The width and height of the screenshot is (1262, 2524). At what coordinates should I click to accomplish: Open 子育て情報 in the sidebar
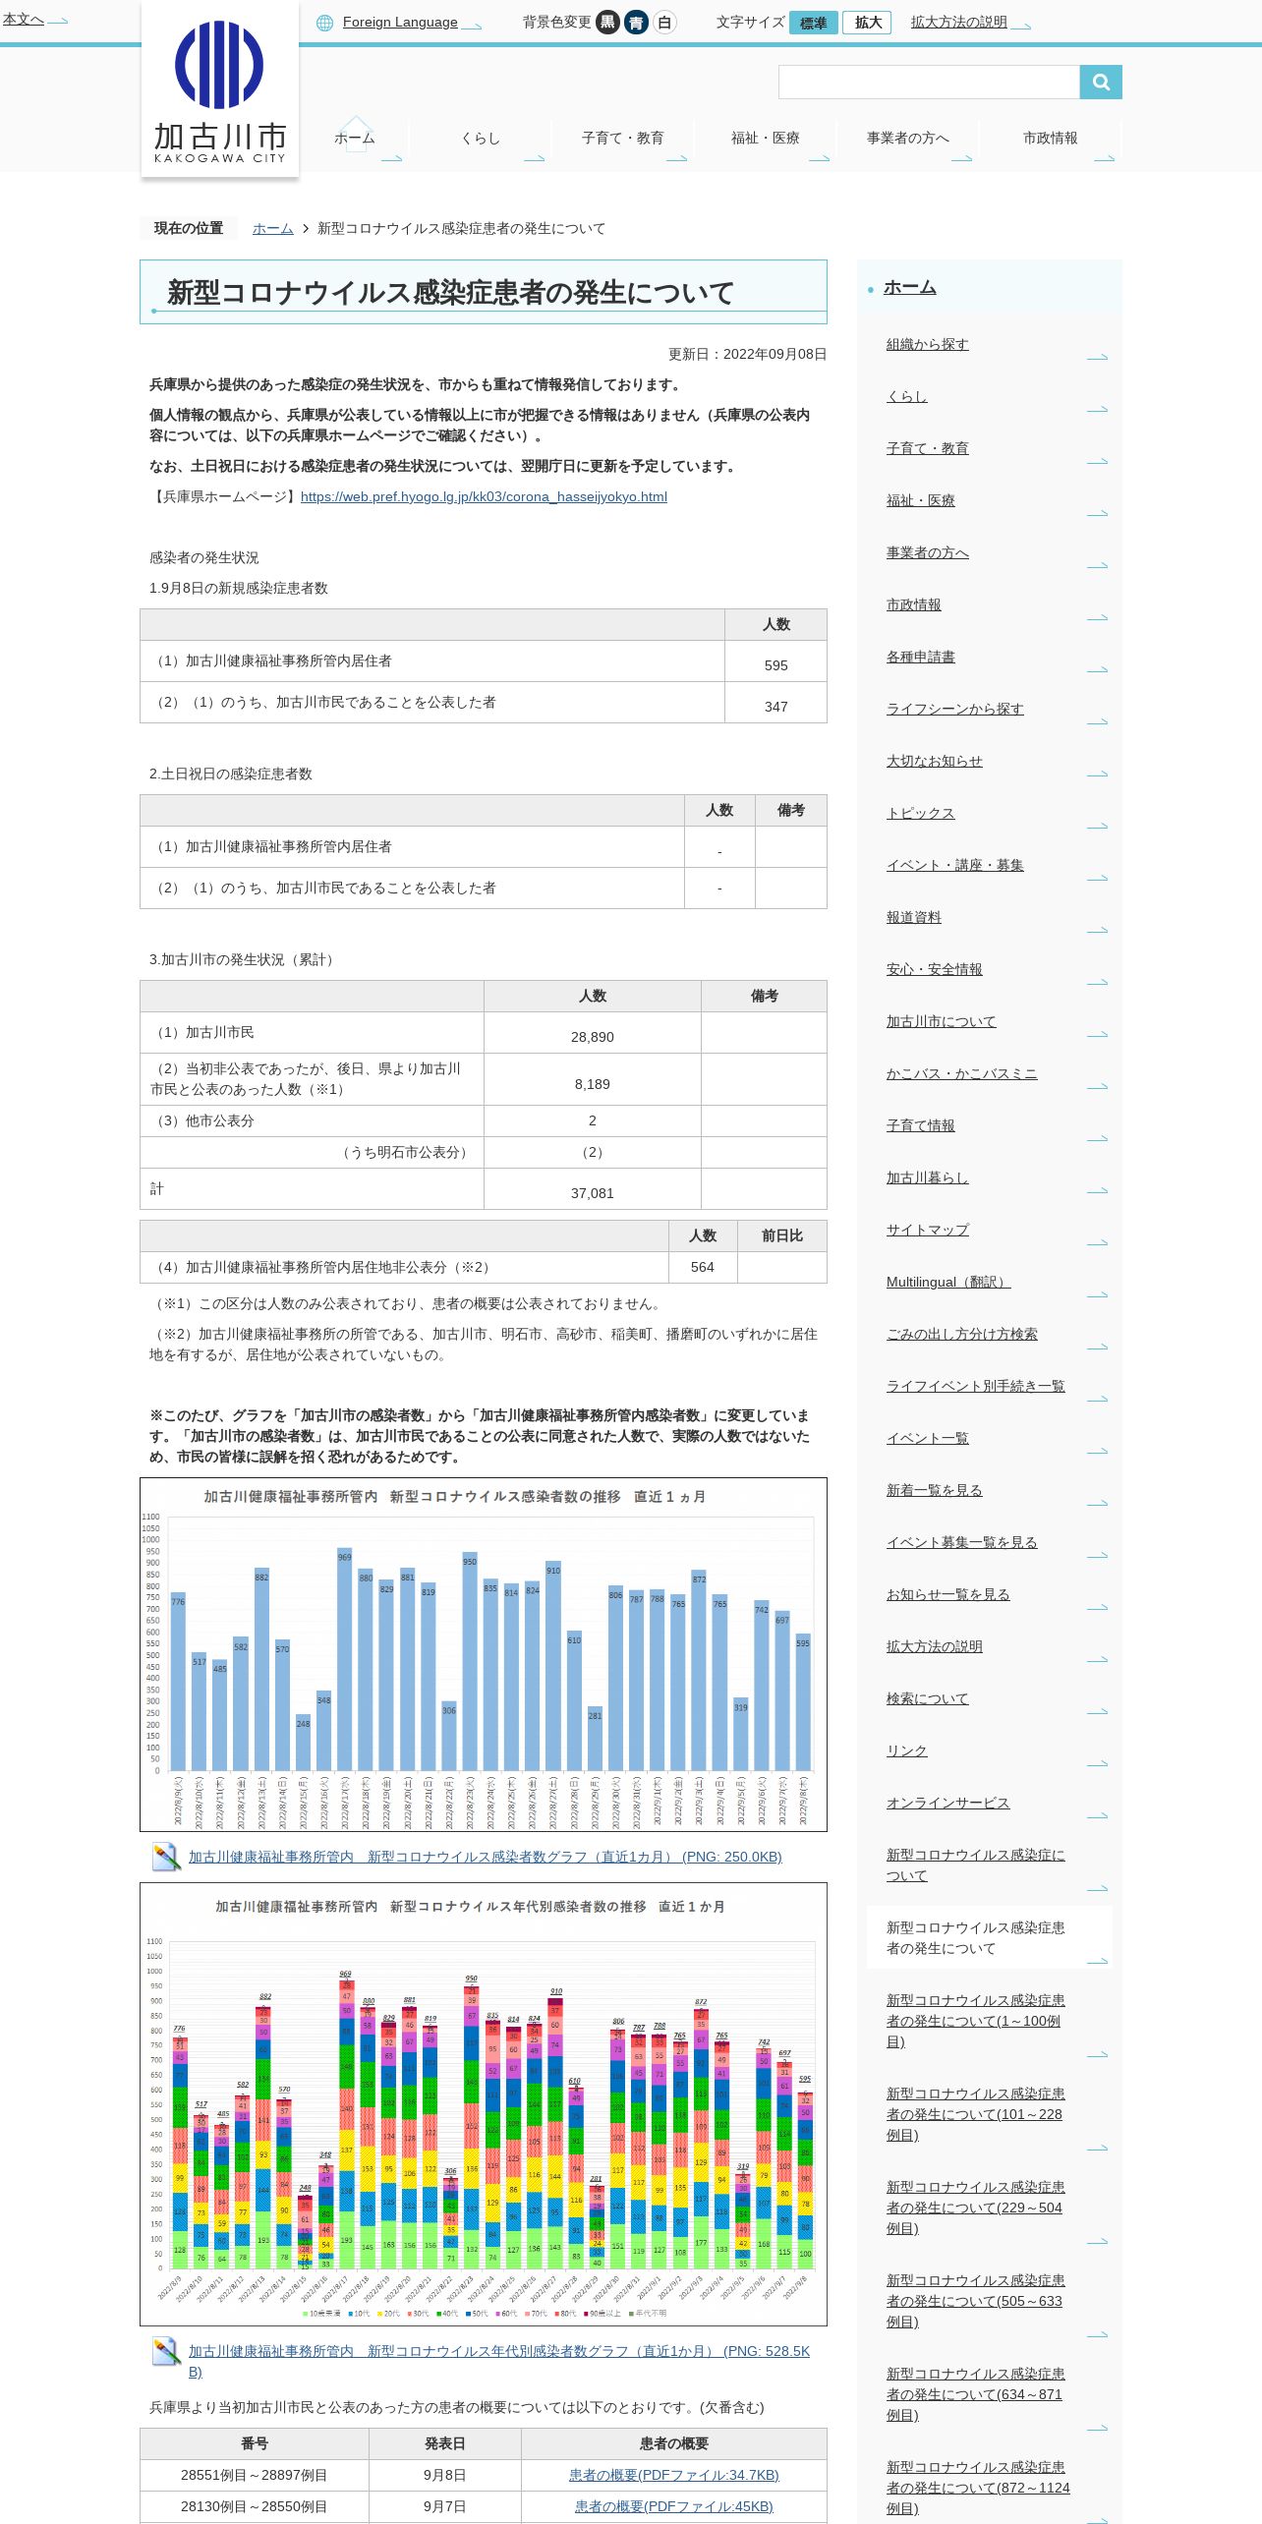click(920, 1125)
